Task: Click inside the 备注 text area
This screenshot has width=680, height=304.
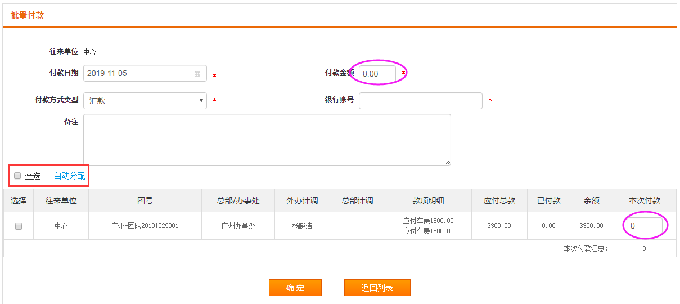Action: click(x=267, y=139)
